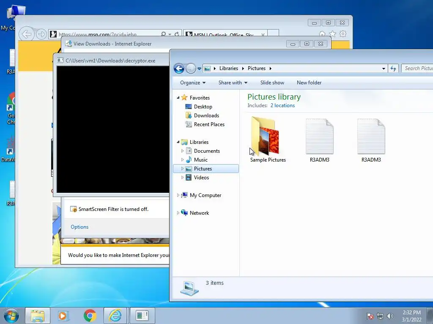Viewport: 433px width, 324px height.
Task: Select Network in navigation pane
Action: pos(200,213)
